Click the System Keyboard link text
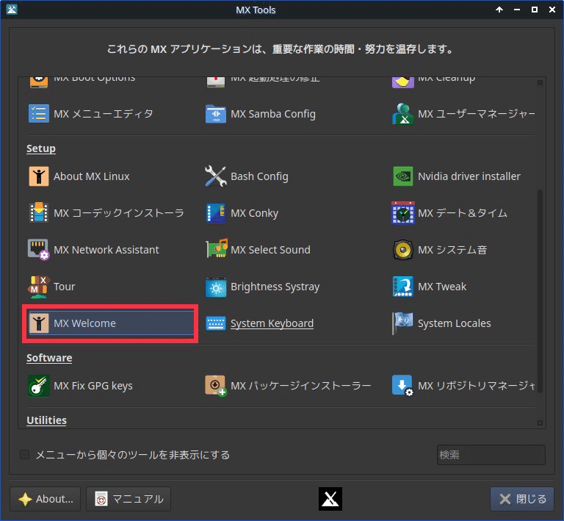The height and width of the screenshot is (521, 564). coord(272,323)
